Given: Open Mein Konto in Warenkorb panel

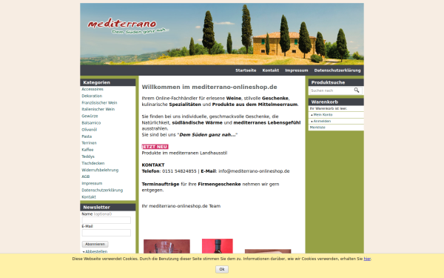Looking at the screenshot, I should point(323,115).
